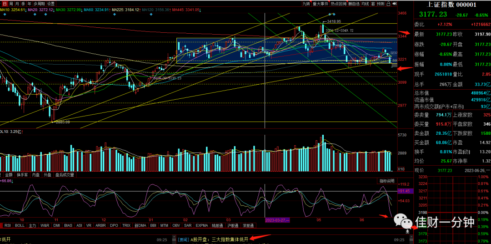This screenshot has height=244, width=491.
Task: Select the 换手率 turnover rate tab
Action: pos(23,175)
